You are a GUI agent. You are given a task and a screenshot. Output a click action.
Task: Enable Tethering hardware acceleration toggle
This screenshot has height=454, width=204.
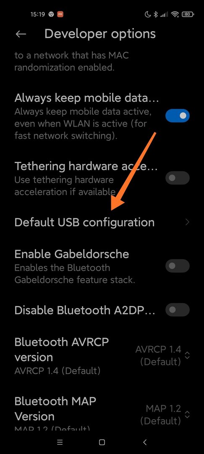178,178
